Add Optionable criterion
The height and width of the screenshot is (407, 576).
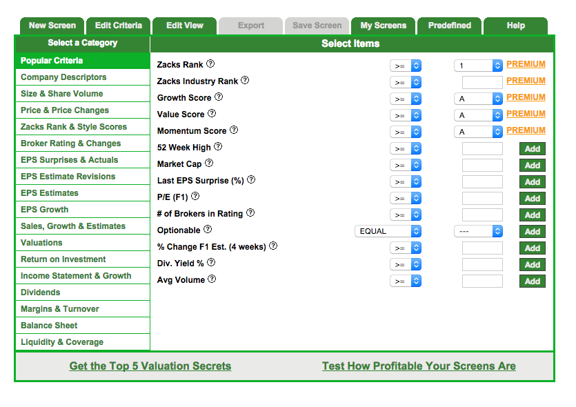tap(533, 231)
